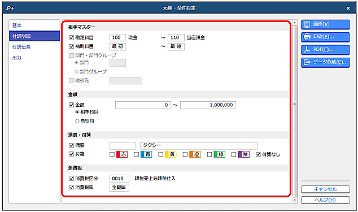358x212 pixels.
Task: Click the 印刷(P)... print button
Action: [x=325, y=37]
